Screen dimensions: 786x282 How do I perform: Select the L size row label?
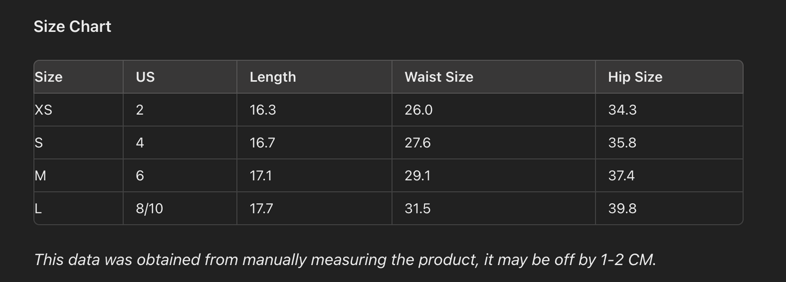point(38,209)
